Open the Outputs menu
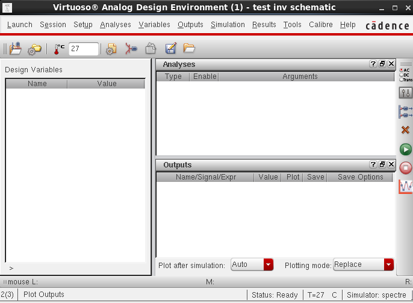This screenshot has height=303, width=413. tap(190, 25)
